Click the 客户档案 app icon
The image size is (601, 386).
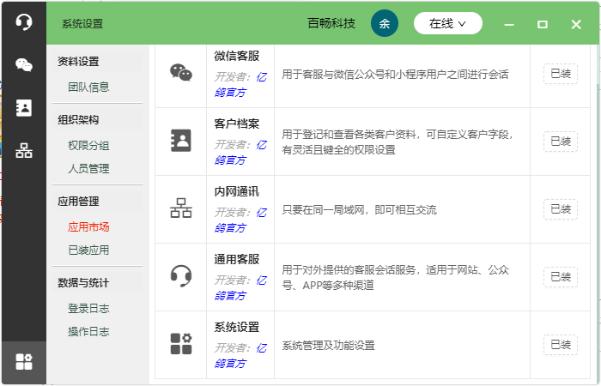click(x=181, y=141)
